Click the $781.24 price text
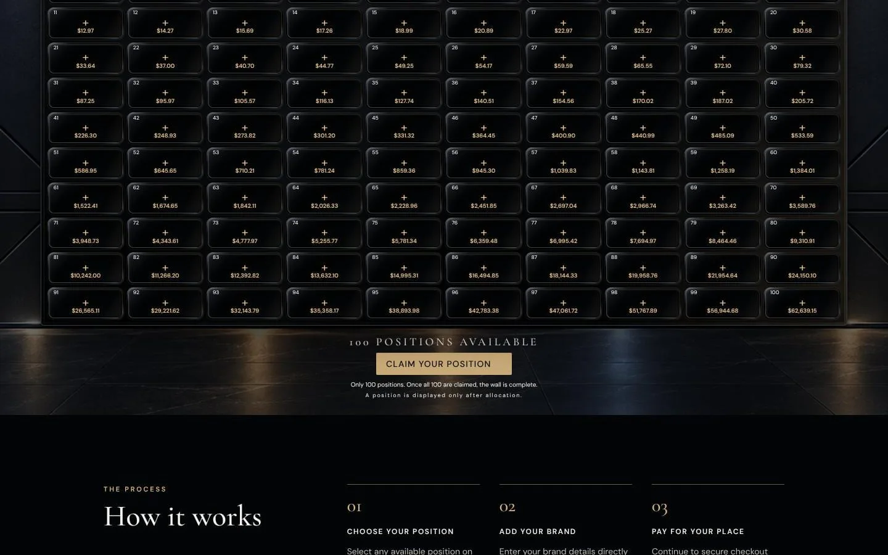 324,171
